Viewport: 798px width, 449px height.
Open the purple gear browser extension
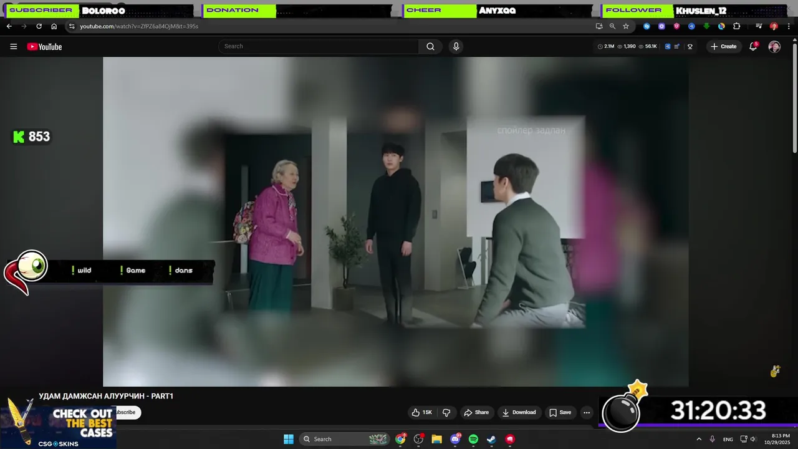point(661,26)
